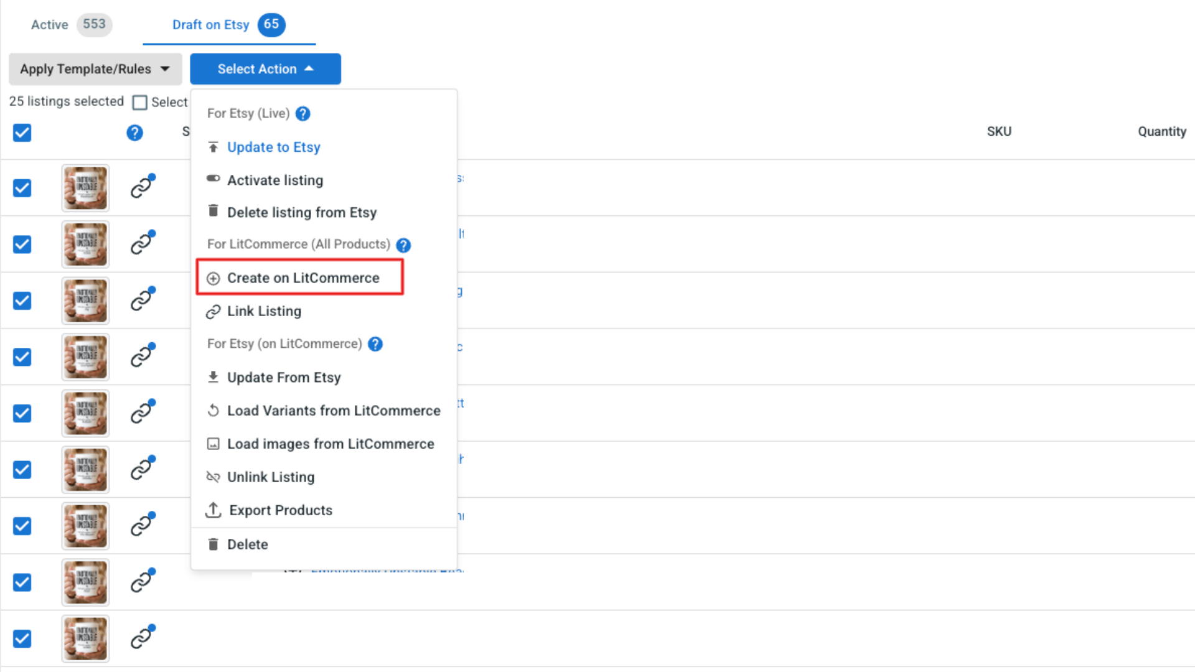Click the link icon in the sixth listing row
The image size is (1195, 672).
pos(143,468)
